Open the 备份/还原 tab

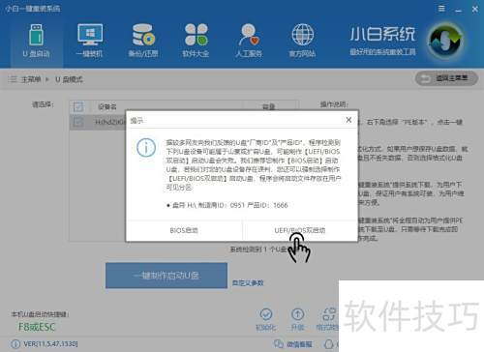tap(143, 41)
